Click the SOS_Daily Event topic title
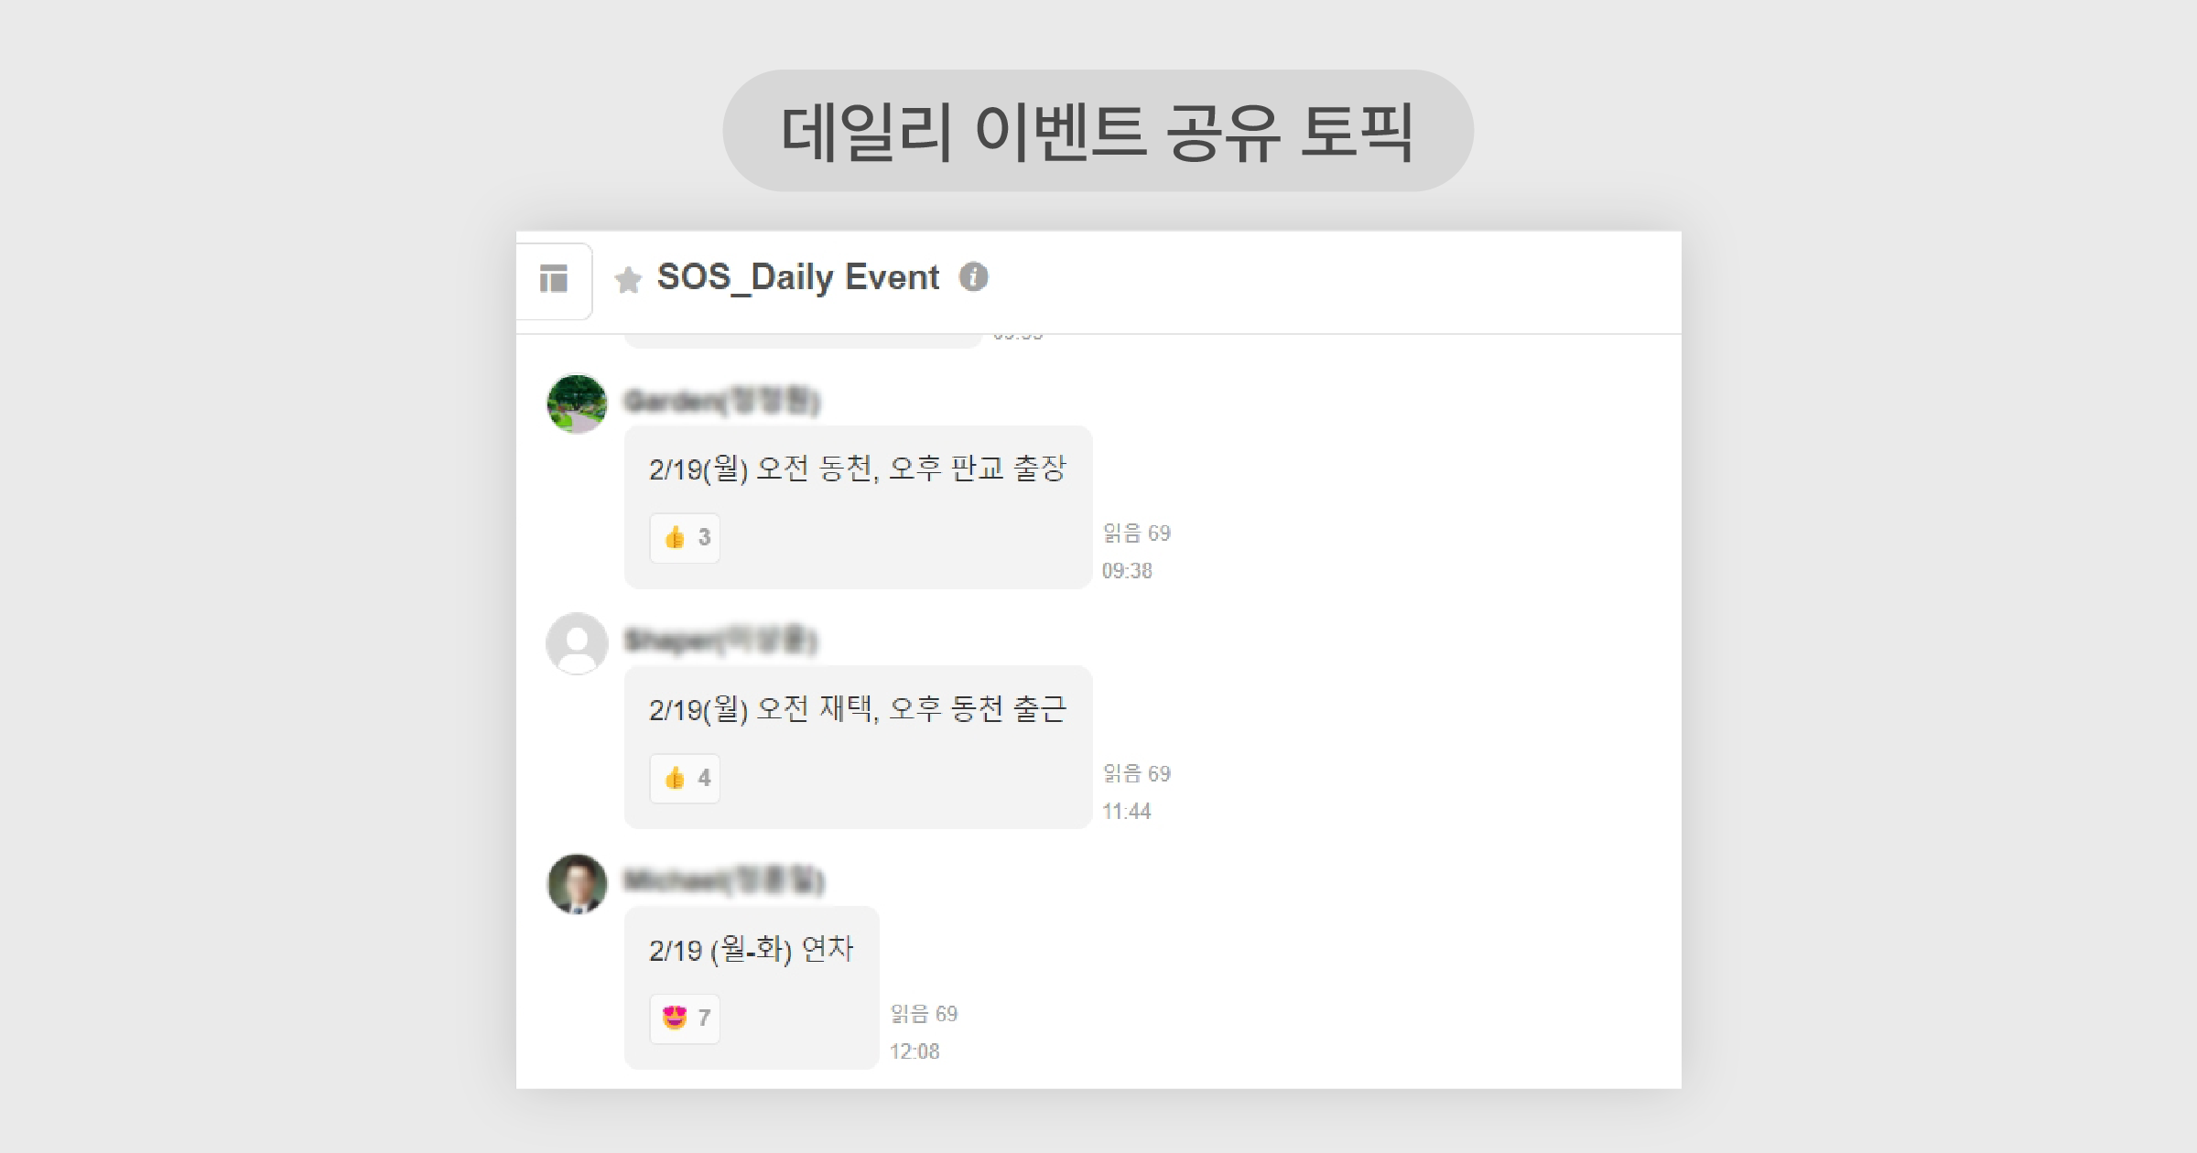Screen dimensions: 2197x1153 tap(797, 276)
